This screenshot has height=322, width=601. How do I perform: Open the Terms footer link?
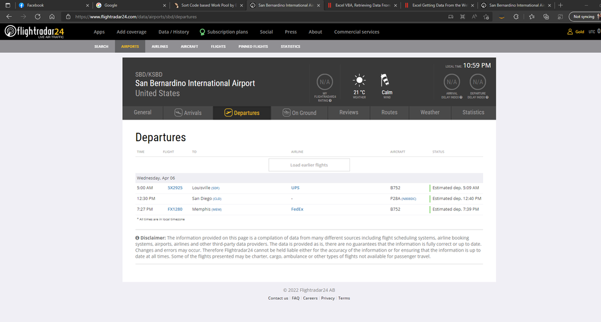point(344,298)
